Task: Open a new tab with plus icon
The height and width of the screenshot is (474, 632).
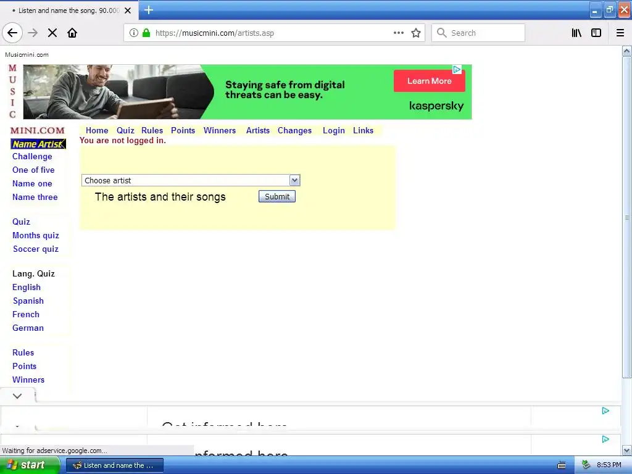Action: click(149, 10)
